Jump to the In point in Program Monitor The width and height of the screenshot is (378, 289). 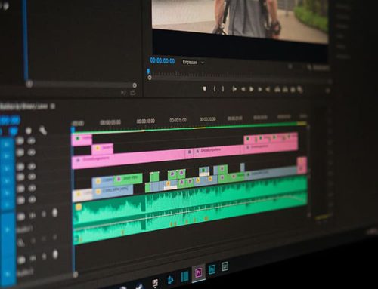234,89
